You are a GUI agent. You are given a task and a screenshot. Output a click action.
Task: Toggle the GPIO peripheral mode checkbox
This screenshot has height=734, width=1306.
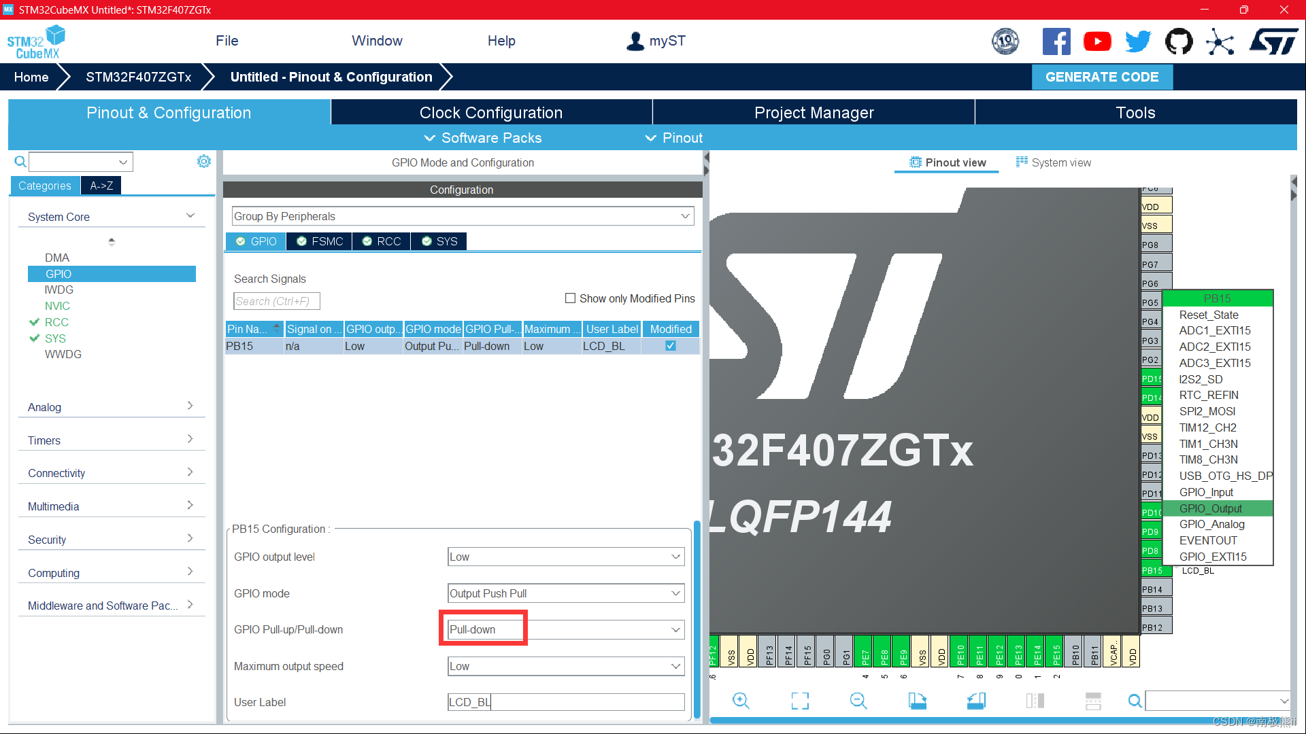click(x=241, y=241)
